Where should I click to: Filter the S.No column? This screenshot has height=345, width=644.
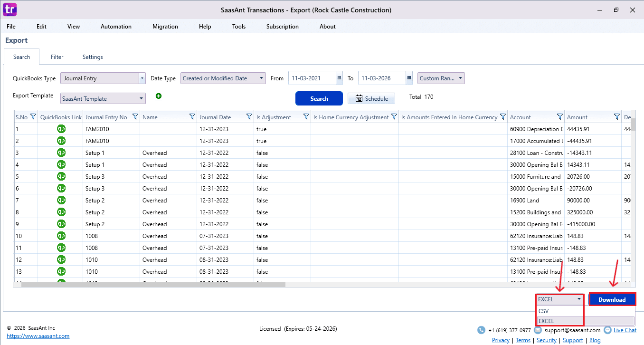click(x=33, y=117)
